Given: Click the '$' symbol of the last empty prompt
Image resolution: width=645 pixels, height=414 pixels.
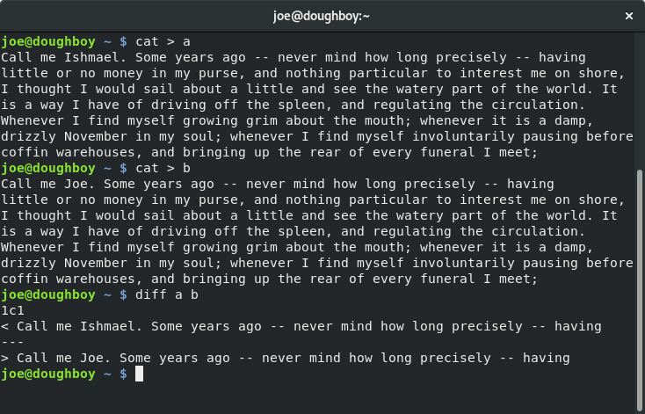Looking at the screenshot, I should coord(123,374).
